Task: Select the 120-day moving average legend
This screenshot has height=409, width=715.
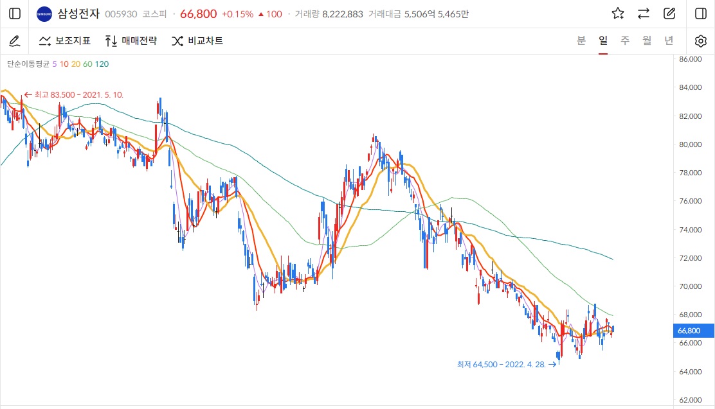Action: tap(102, 64)
